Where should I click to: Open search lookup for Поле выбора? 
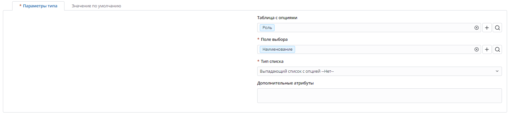(497, 49)
